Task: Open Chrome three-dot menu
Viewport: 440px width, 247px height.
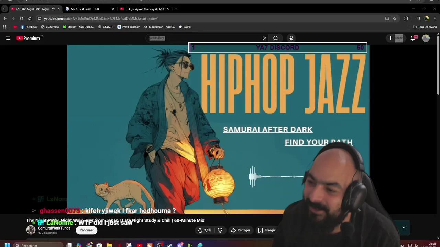Action: [x=435, y=19]
